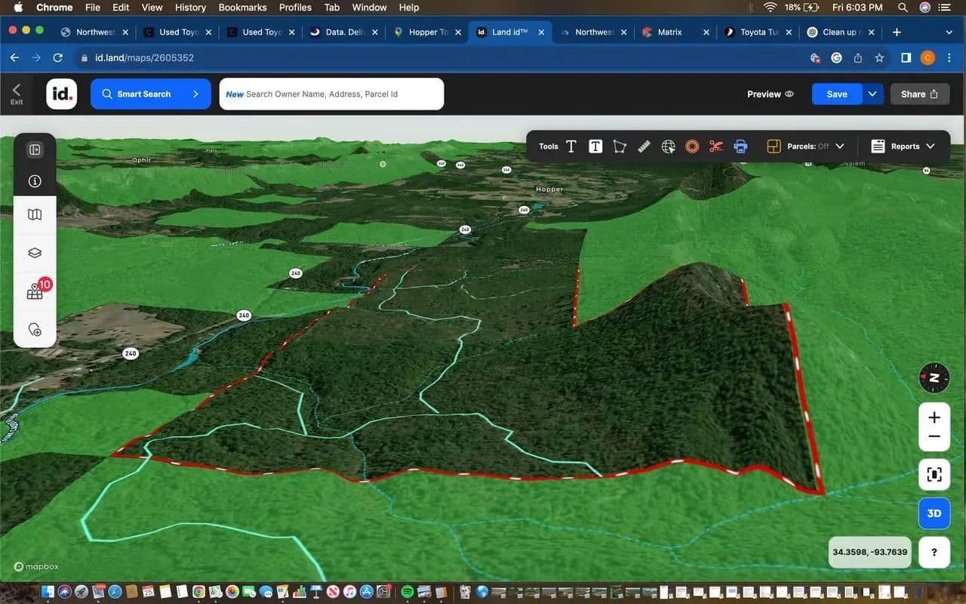The height and width of the screenshot is (604, 966).
Task: Open the folded map icon in sidebar
Action: click(35, 215)
